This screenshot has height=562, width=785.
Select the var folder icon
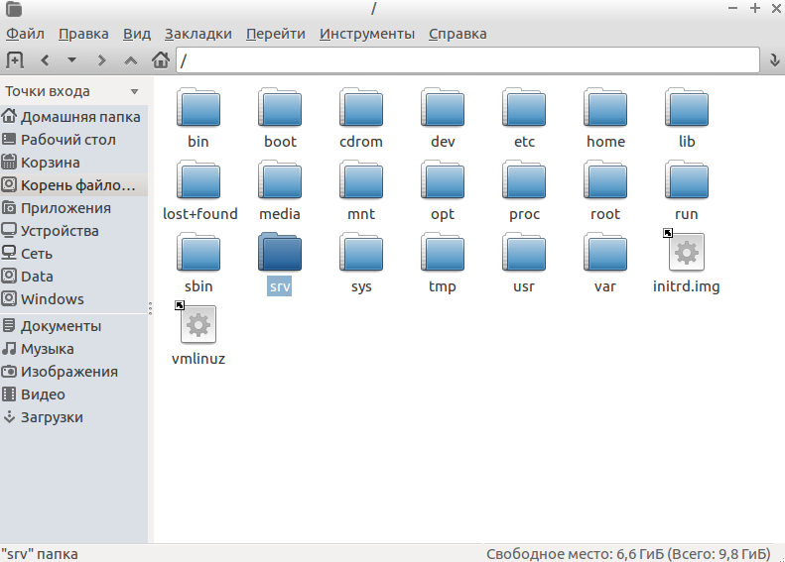coord(605,253)
